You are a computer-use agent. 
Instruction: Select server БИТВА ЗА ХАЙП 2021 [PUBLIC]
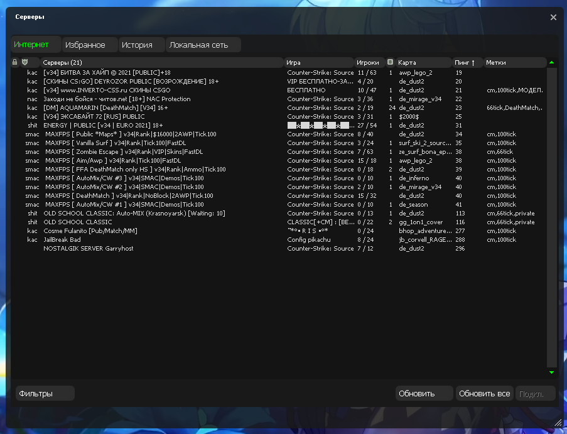click(x=278, y=73)
